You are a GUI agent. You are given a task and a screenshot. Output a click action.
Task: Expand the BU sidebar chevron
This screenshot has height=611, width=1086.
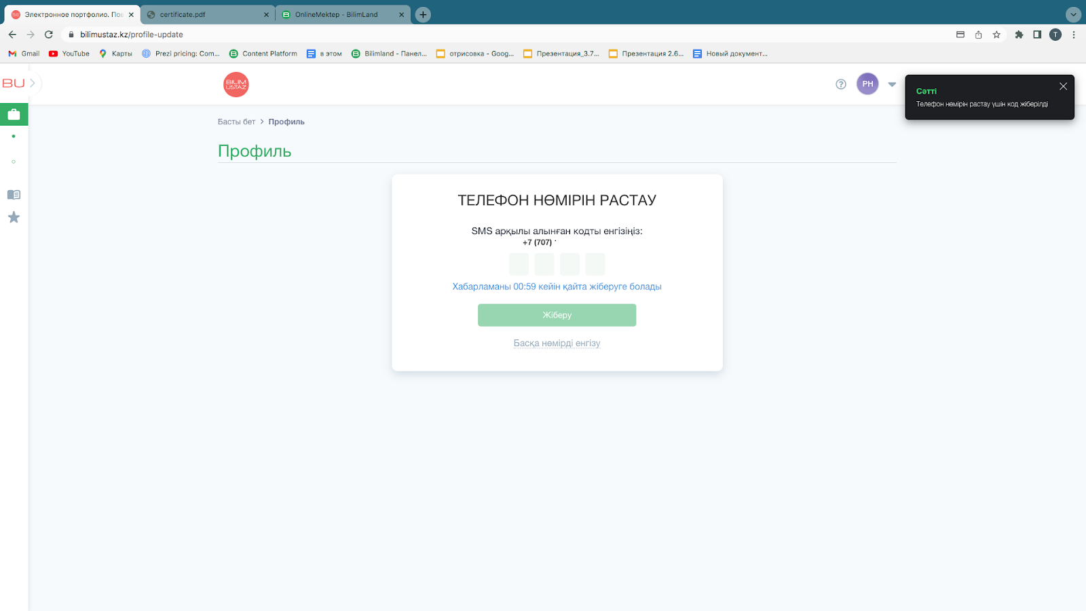(33, 83)
